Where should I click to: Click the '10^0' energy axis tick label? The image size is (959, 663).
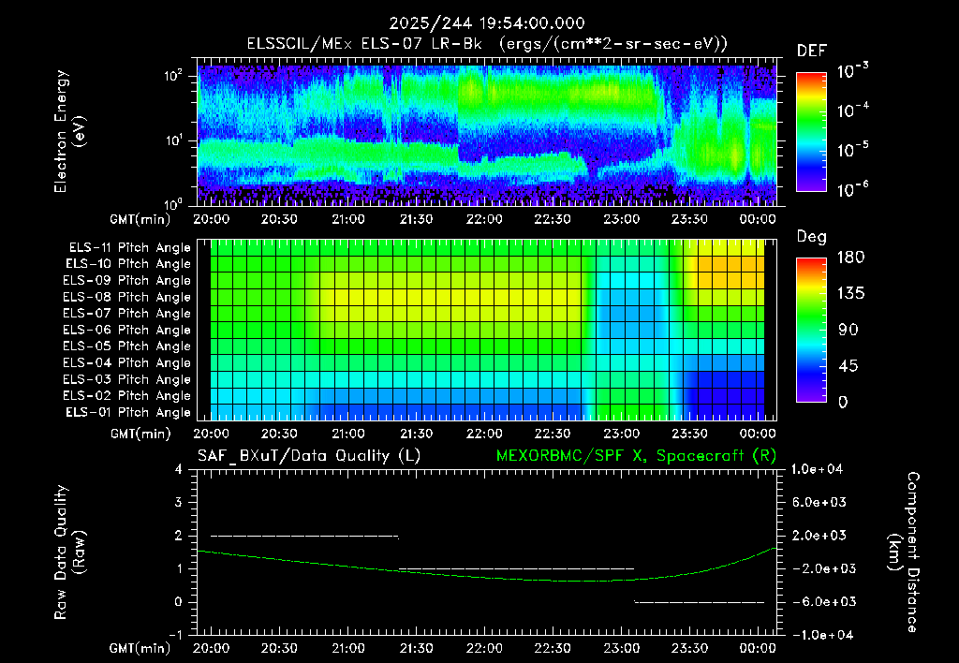173,204
